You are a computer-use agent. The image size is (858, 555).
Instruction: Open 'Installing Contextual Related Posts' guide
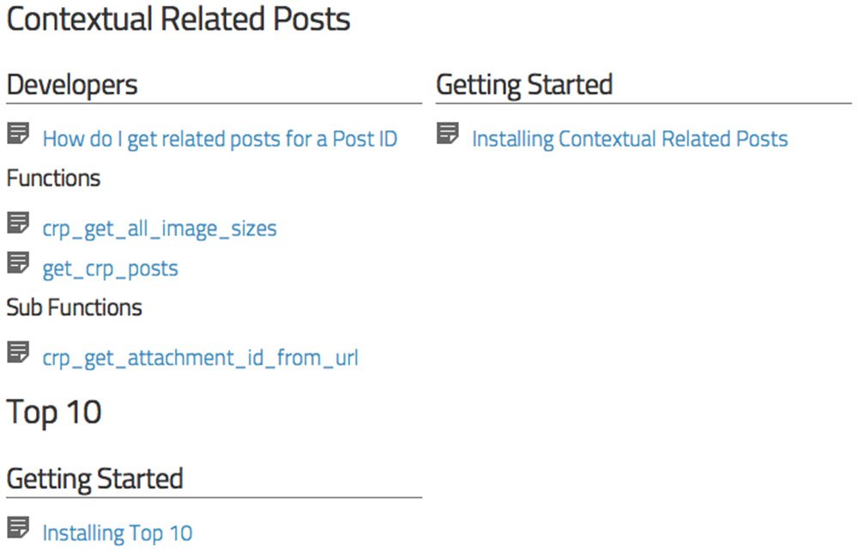tap(630, 139)
